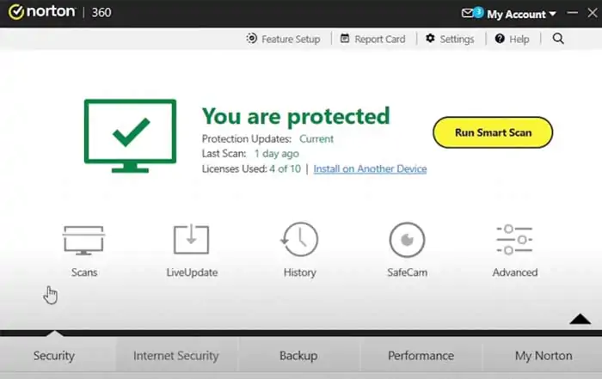Select the Performance tab
602x379 pixels.
click(421, 355)
